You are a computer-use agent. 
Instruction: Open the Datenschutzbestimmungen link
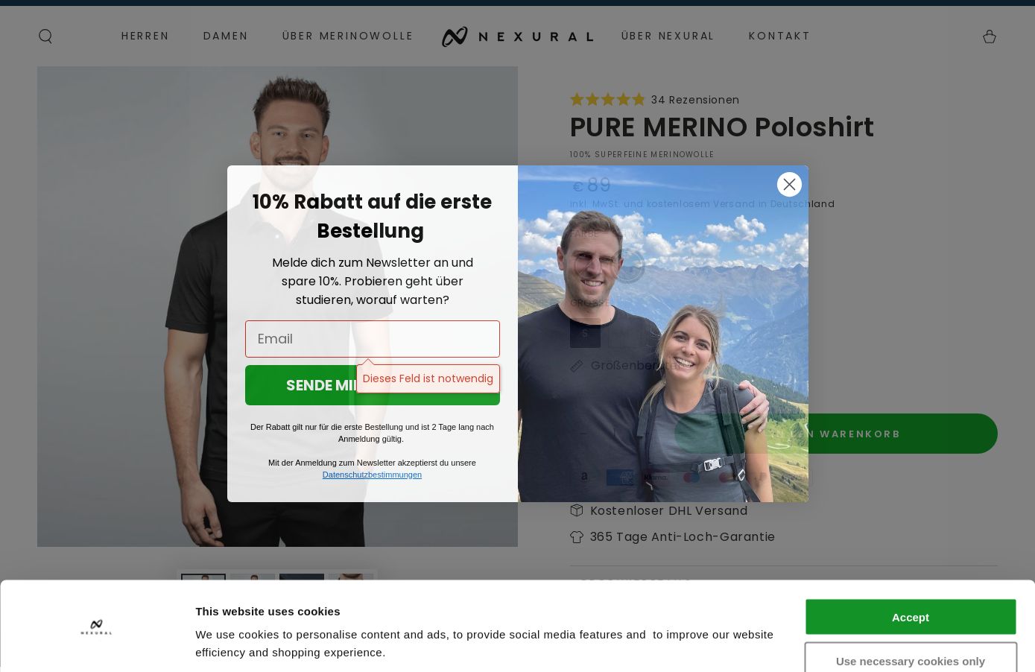[x=372, y=475]
